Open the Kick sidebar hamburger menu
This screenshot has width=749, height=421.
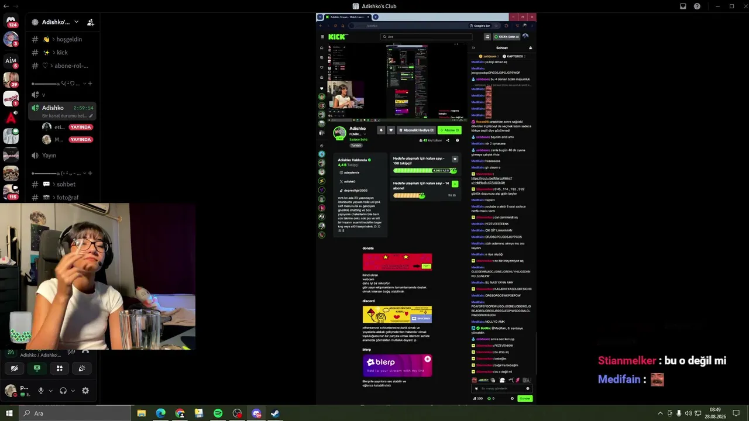(322, 37)
